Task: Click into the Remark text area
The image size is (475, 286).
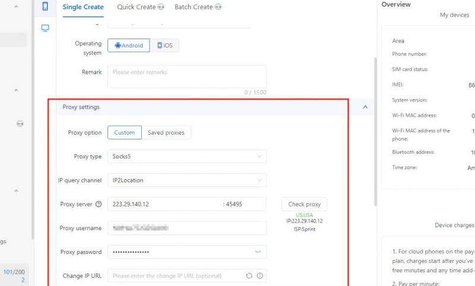Action: pyautogui.click(x=187, y=77)
